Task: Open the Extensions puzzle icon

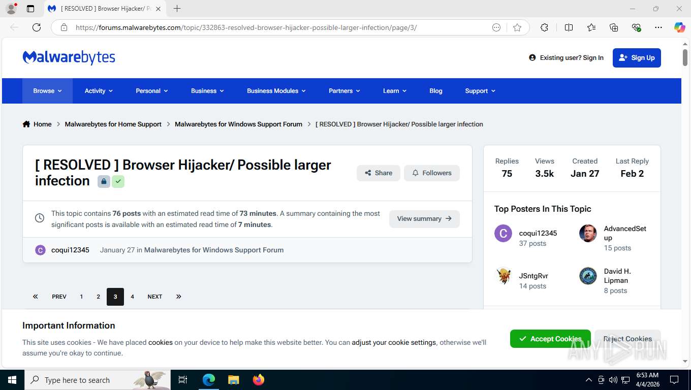Action: (x=544, y=27)
